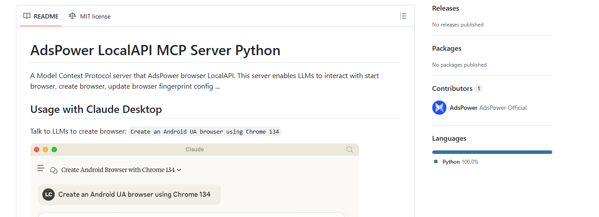Open the Packages section heading

coord(447,49)
